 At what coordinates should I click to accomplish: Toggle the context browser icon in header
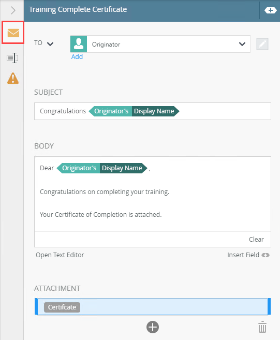(x=270, y=10)
